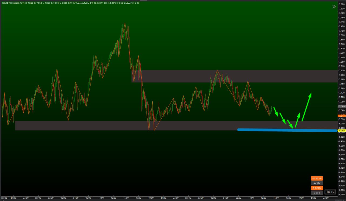This screenshot has height=201, width=346.
Task: Click the AV 35K volatility badge
Action: [317, 183]
